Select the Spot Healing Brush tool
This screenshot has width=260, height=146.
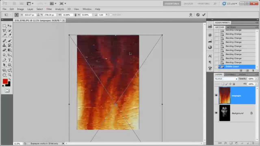click(x=4, y=41)
